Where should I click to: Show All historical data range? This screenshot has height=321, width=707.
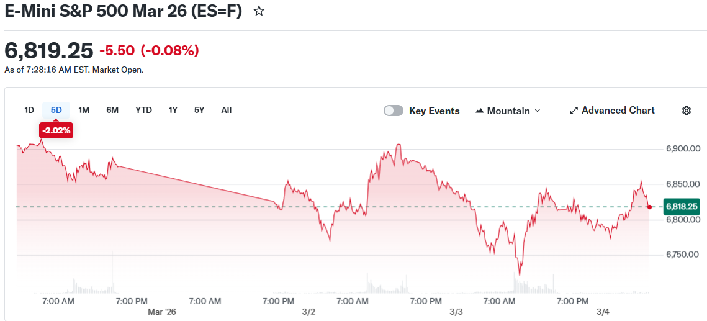pyautogui.click(x=227, y=110)
